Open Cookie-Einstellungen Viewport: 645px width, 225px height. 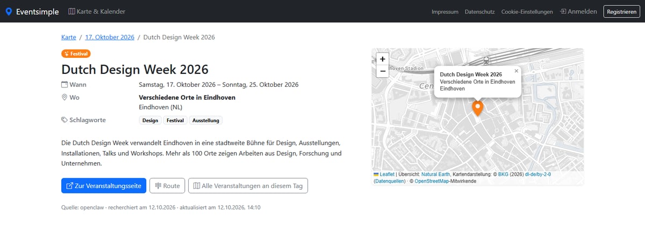[527, 12]
